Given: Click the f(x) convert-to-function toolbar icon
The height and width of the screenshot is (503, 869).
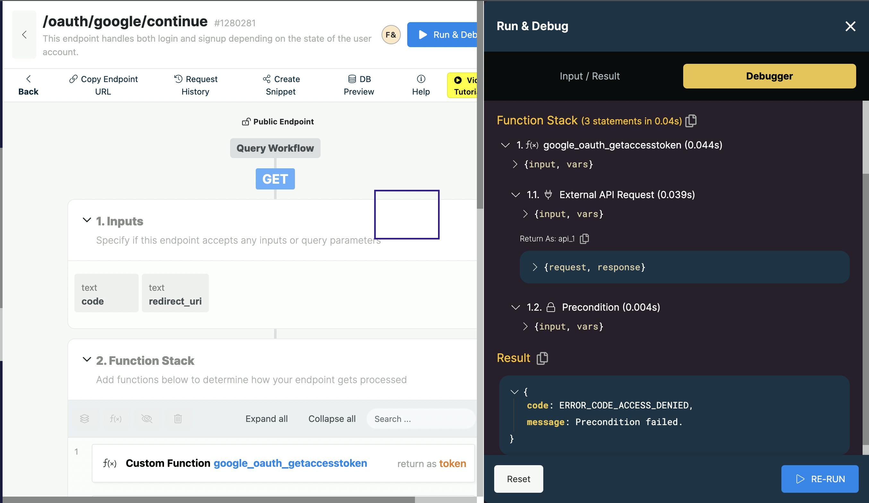Looking at the screenshot, I should pos(116,419).
